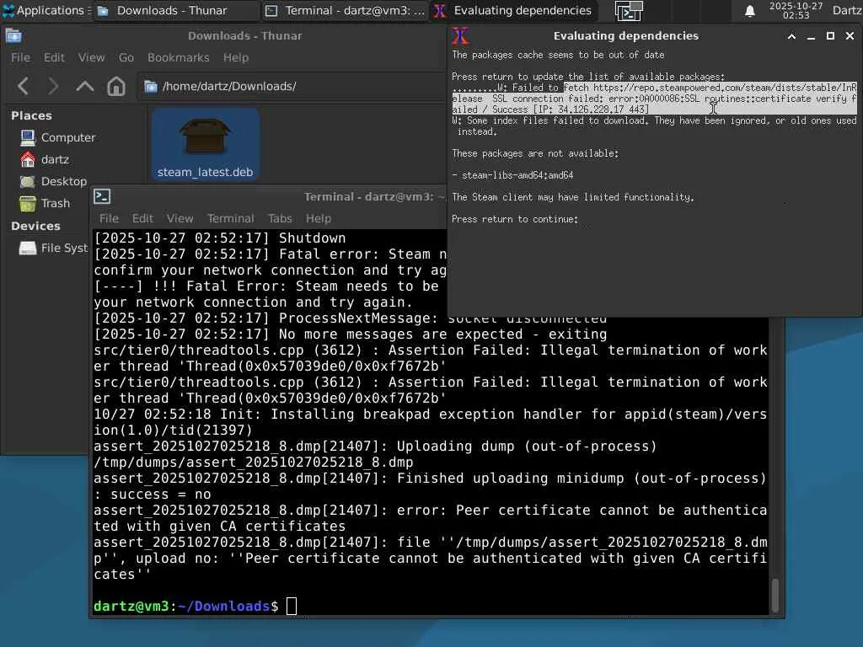Click Terminal window icon in its titlebar

(x=102, y=196)
